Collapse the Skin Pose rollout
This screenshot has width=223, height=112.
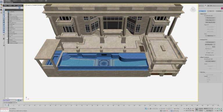(202, 72)
